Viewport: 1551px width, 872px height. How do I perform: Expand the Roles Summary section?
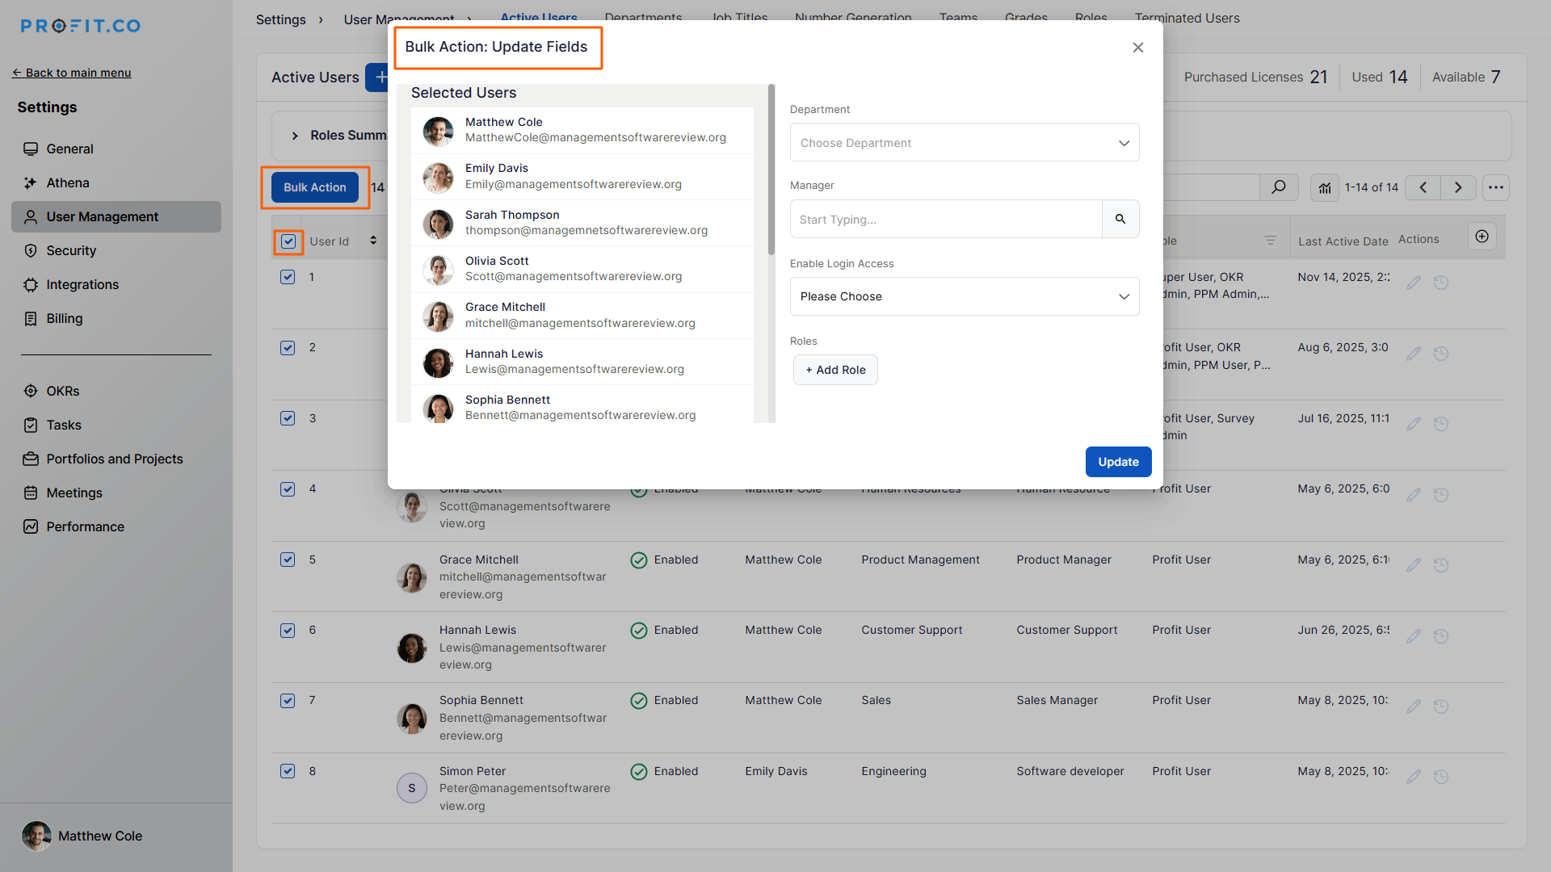(295, 136)
